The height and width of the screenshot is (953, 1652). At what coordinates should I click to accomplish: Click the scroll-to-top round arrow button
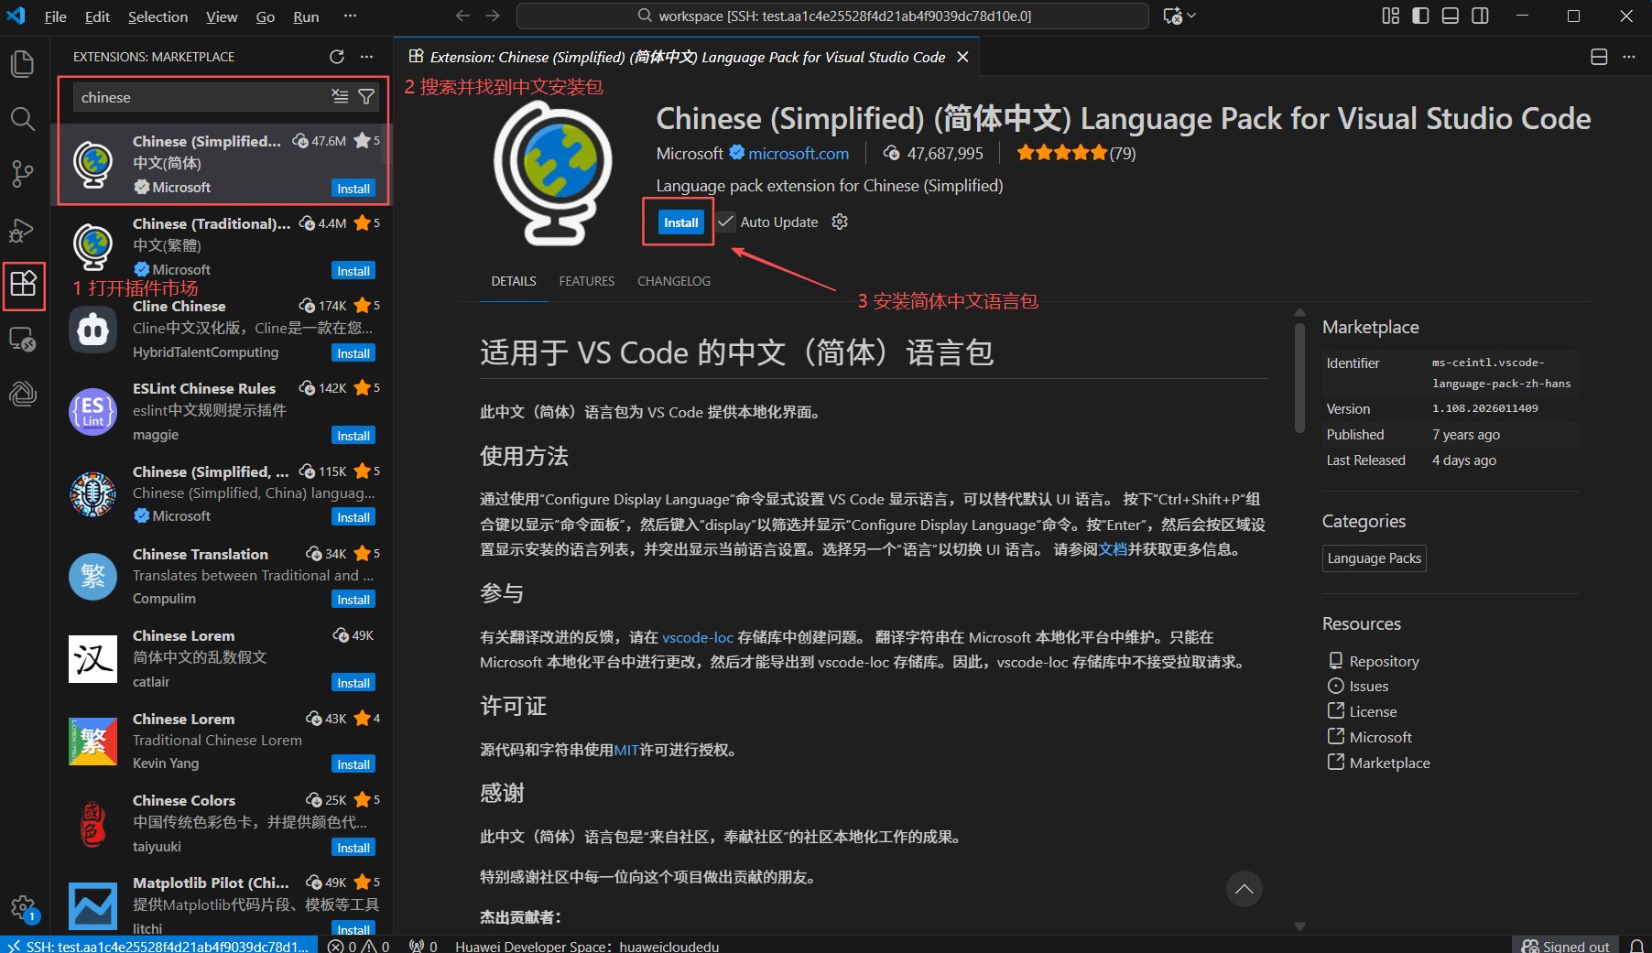[x=1244, y=889]
